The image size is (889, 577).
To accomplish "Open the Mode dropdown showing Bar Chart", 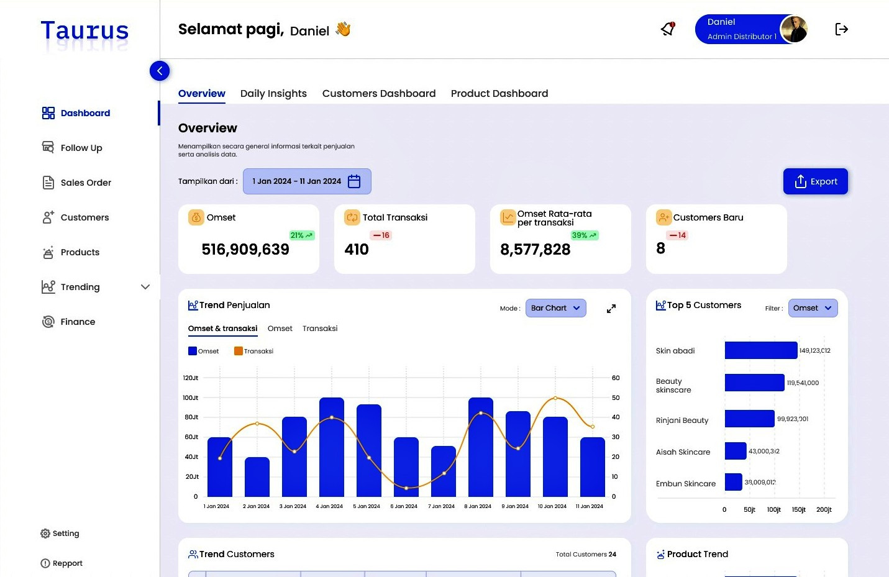I will [555, 307].
